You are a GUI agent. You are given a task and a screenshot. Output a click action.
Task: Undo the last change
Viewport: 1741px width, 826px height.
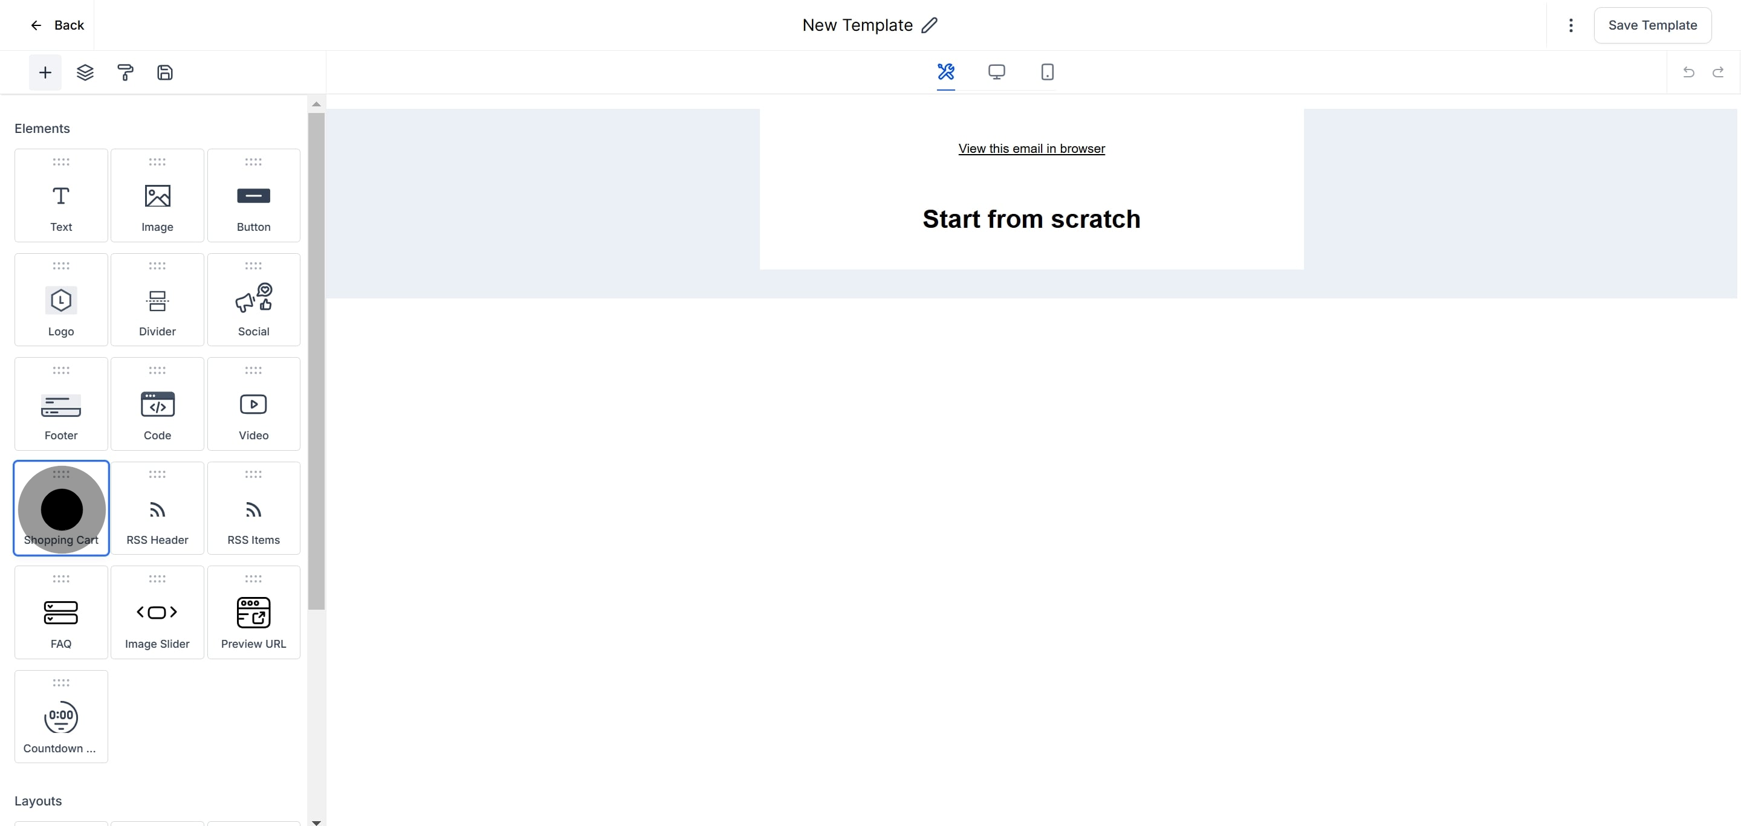tap(1688, 73)
